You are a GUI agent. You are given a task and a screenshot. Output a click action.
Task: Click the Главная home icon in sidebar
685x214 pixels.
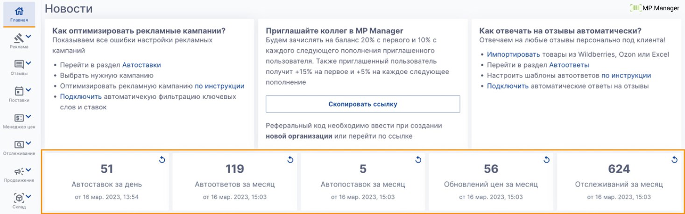click(19, 11)
